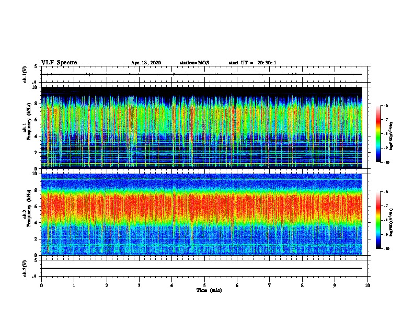Click the 'ch.3(V)' axis label
414x320 pixels.
(x=25, y=268)
